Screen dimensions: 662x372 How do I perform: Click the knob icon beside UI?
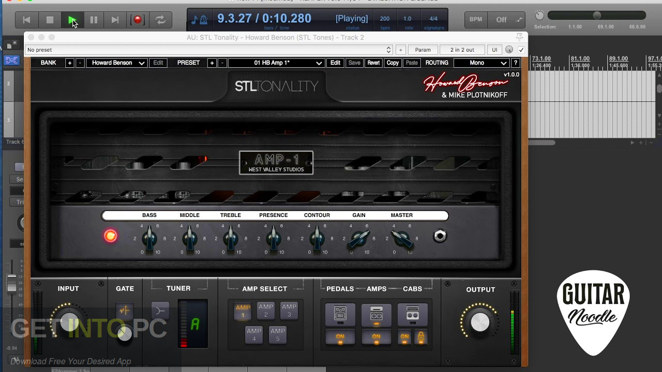509,50
